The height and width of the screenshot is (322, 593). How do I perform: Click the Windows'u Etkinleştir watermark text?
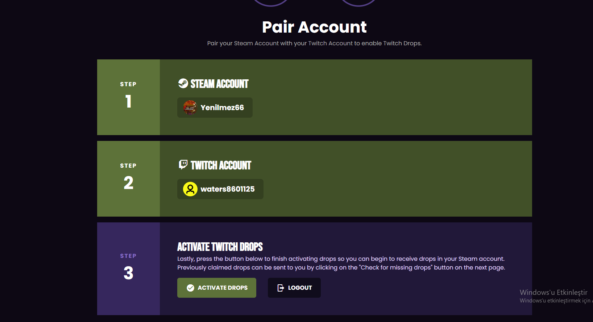553,292
